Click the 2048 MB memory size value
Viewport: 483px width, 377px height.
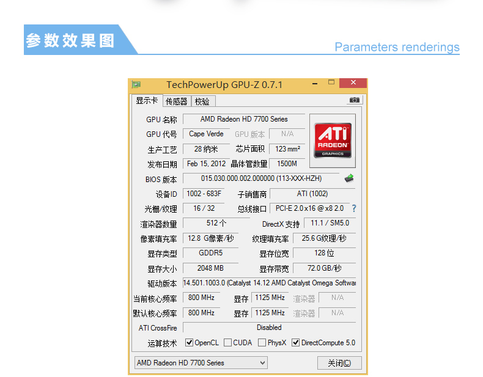pos(211,268)
